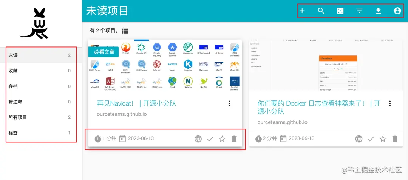Select 收藏 in the sidebar
Viewport: 408px width, 180px height.
pos(41,71)
